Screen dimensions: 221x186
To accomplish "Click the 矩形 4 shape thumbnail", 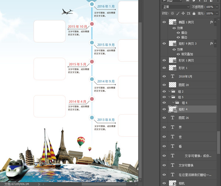I will [172, 109].
